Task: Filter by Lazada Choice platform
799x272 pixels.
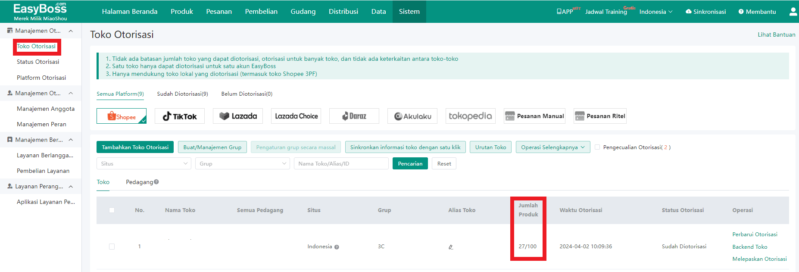Action: (296, 116)
